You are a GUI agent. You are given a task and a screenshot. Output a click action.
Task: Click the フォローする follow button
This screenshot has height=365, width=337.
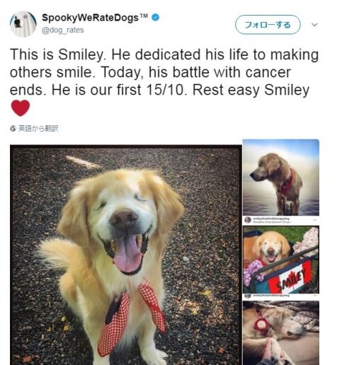[x=268, y=25]
